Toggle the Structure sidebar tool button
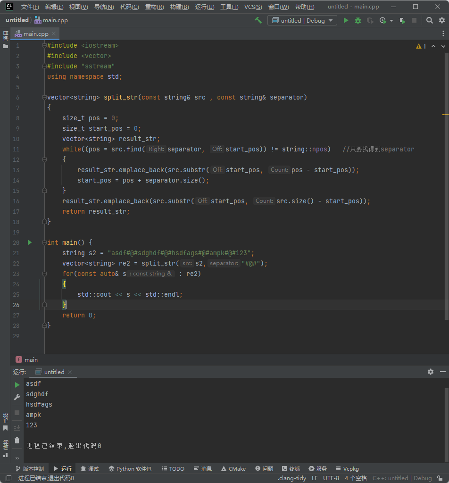 5,448
